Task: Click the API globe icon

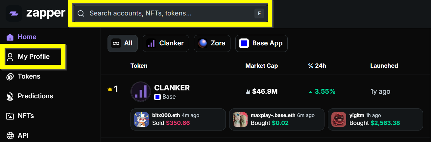Action: pos(10,135)
